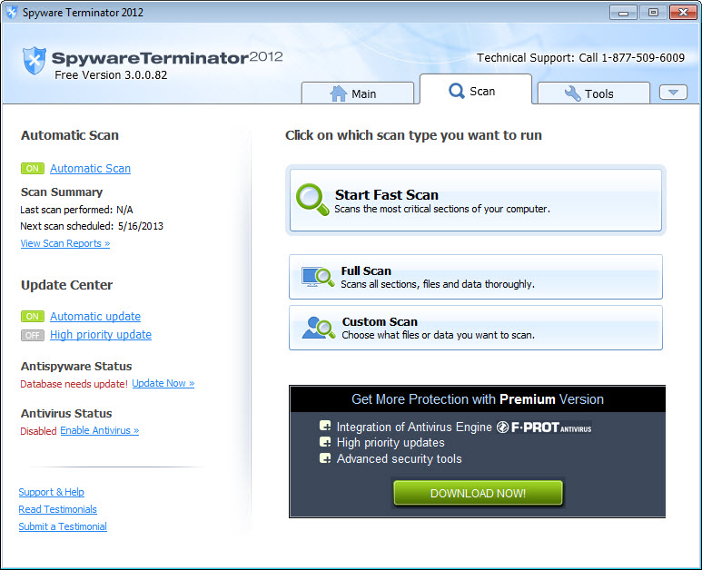Close the Spyware Terminator window

pos(683,13)
